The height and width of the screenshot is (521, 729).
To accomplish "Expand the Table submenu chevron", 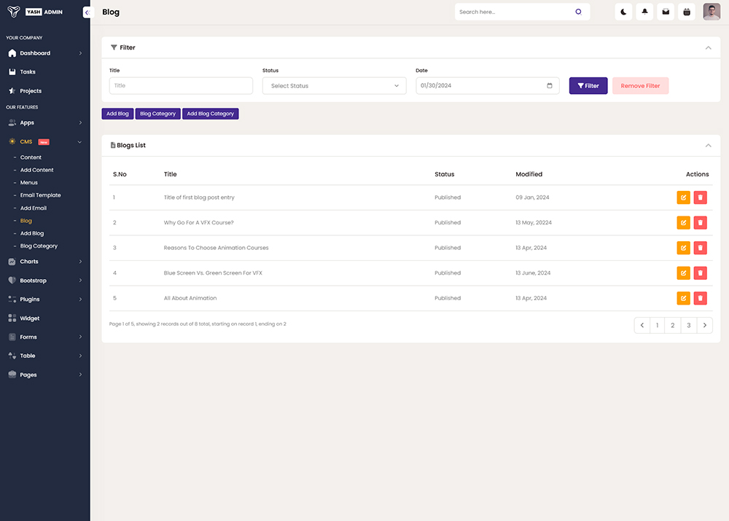I will pyautogui.click(x=80, y=356).
